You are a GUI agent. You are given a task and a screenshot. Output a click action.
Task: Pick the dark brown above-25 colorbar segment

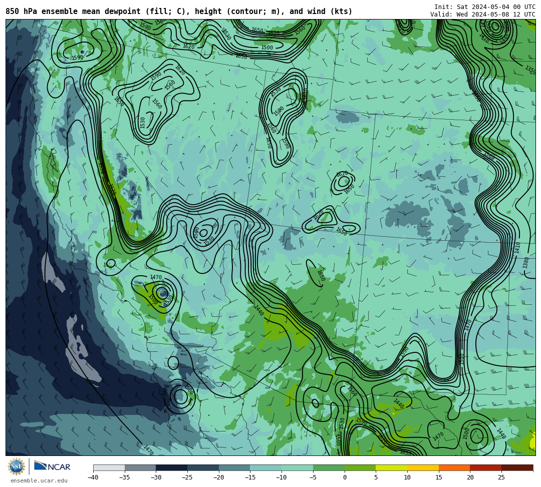[x=517, y=467]
